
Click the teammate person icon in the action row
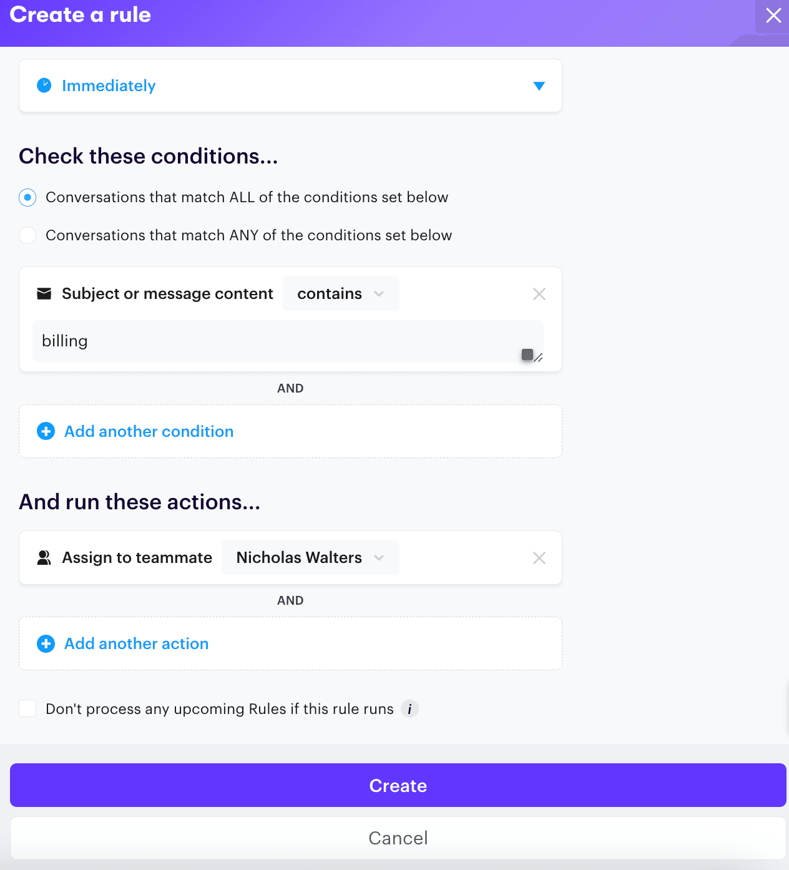[x=44, y=557]
